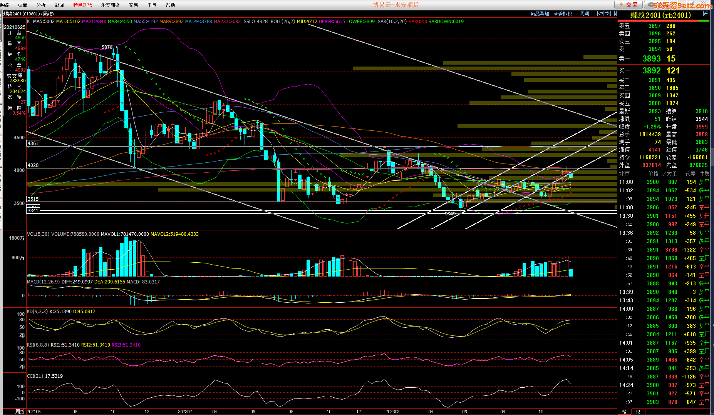Open the 查看期权 options link
Screen dimensions: 714x415
563,14
